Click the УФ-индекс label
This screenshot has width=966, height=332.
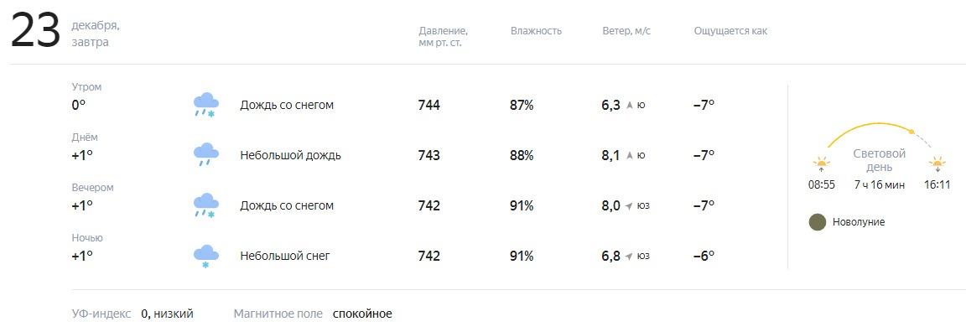tap(101, 314)
